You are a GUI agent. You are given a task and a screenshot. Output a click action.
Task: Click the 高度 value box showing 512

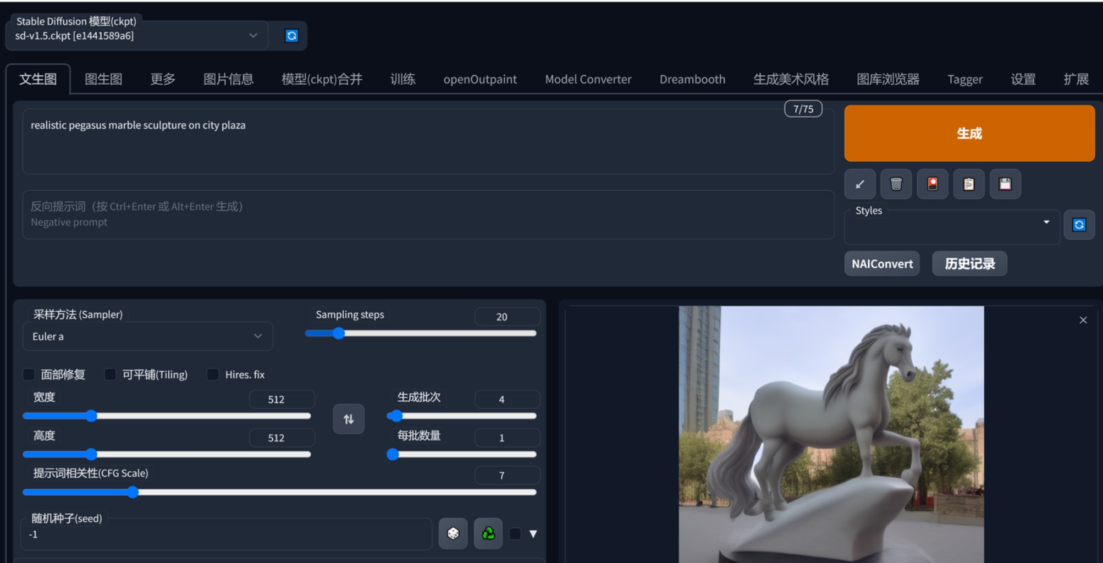pyautogui.click(x=282, y=438)
